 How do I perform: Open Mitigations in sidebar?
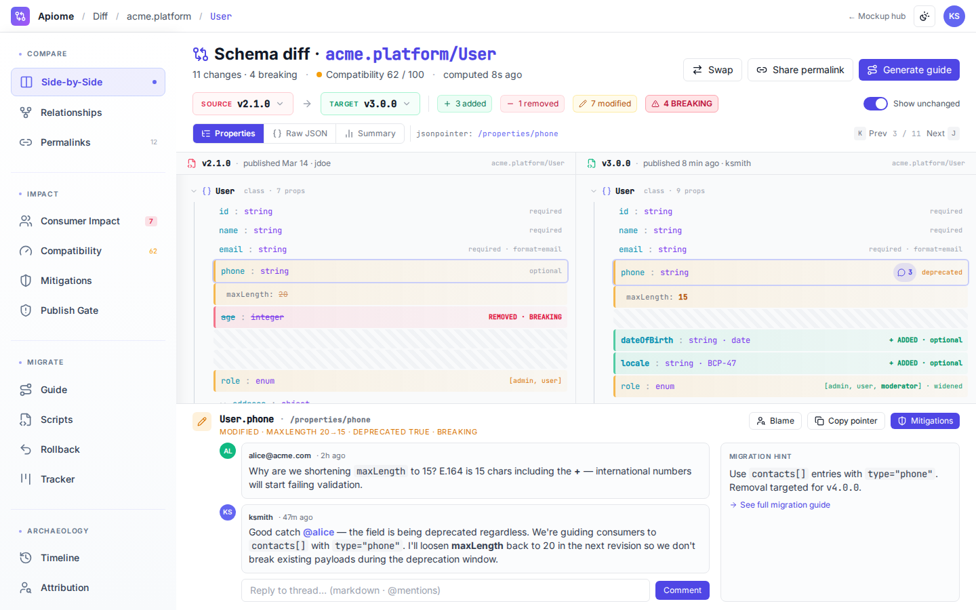[88, 281]
